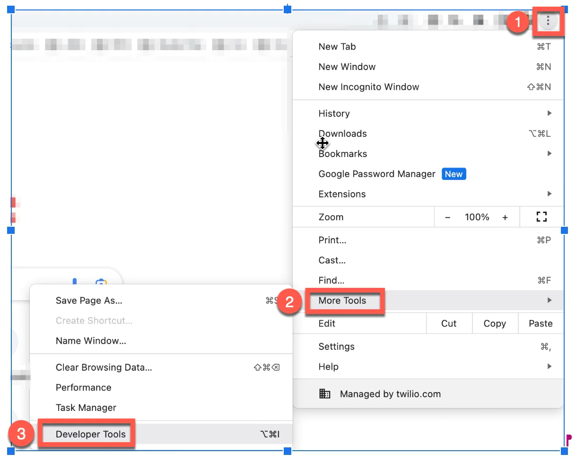Zoom in with the plus icon
Image resolution: width=576 pixels, height=463 pixels.
505,217
